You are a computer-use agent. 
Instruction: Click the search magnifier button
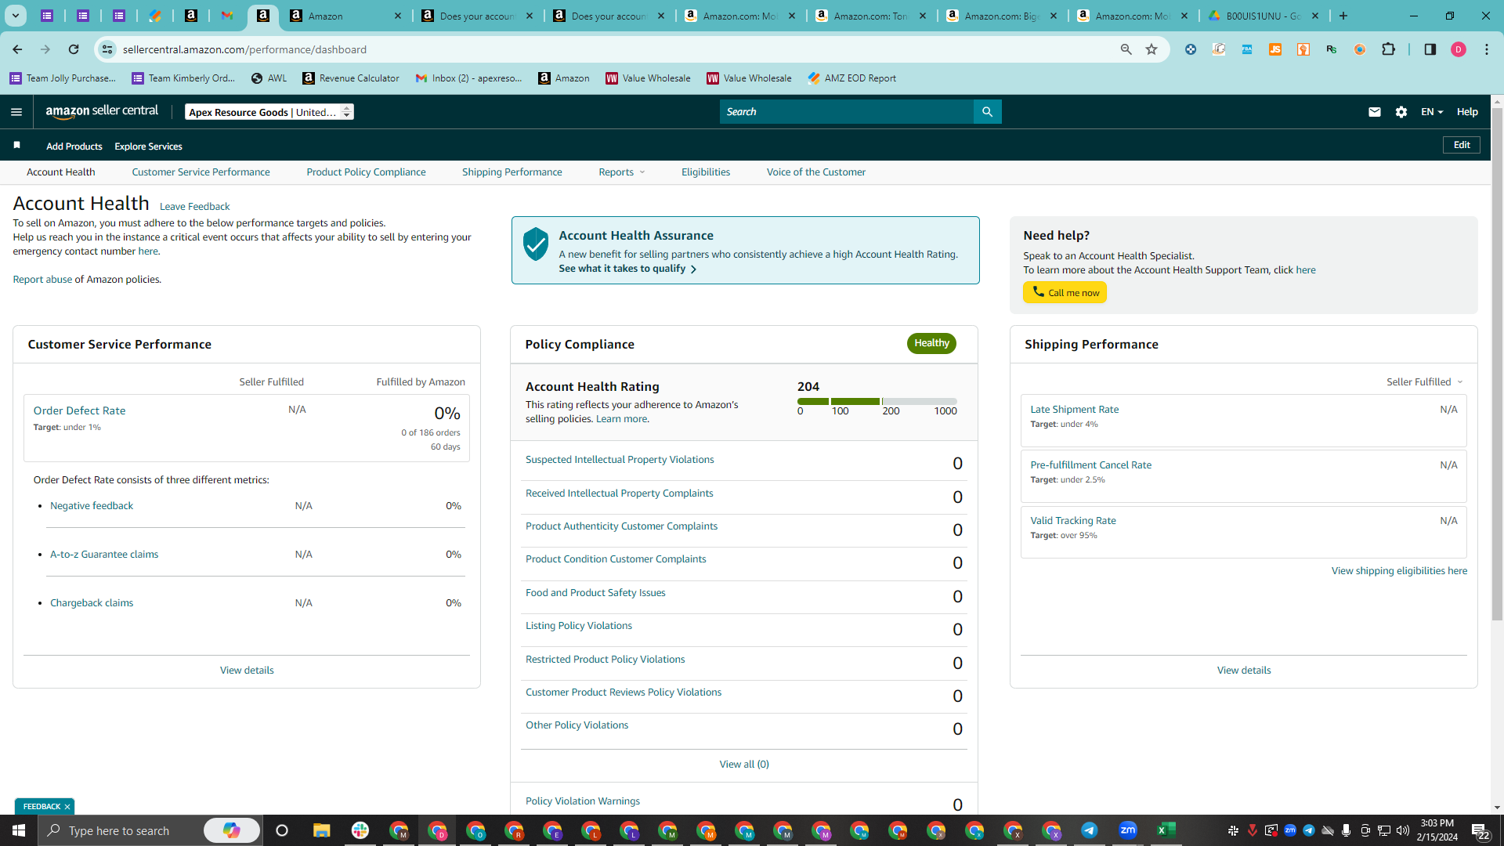(987, 112)
